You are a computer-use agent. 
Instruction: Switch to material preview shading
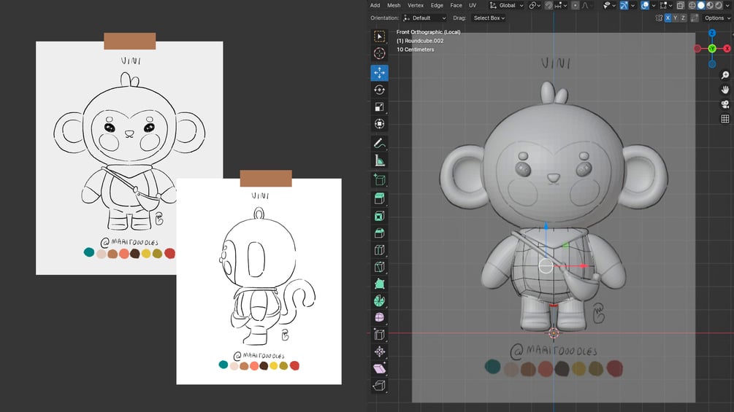pos(710,5)
